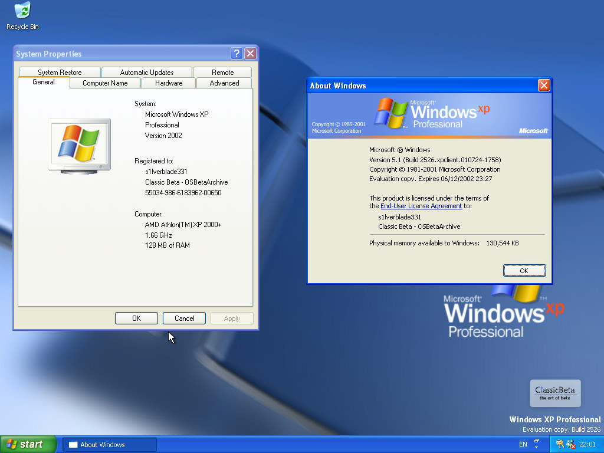This screenshot has width=604, height=453.
Task: Open the language bar options dropdown arrow
Action: [x=537, y=448]
